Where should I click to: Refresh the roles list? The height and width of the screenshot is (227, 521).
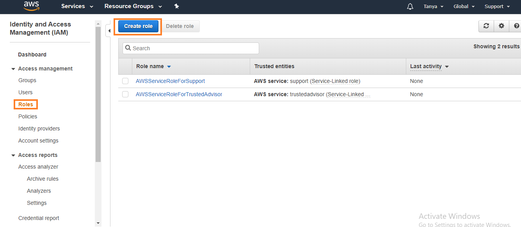486,26
